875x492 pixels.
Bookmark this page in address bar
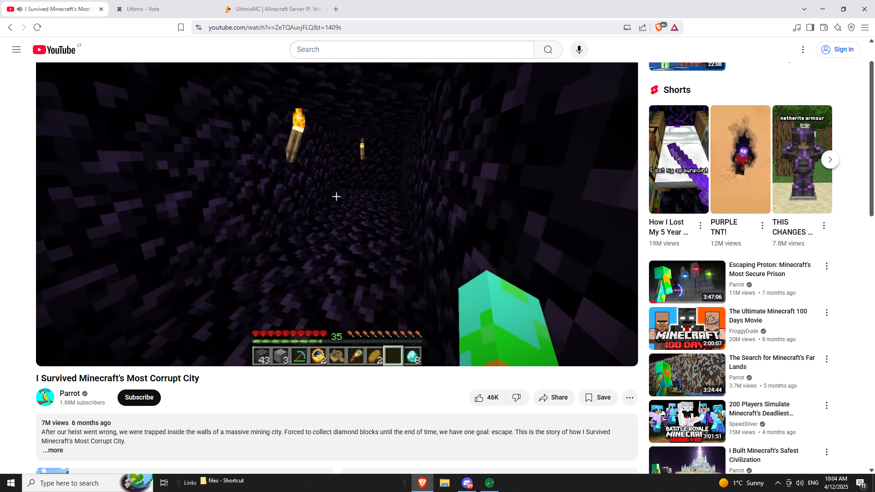pyautogui.click(x=181, y=27)
